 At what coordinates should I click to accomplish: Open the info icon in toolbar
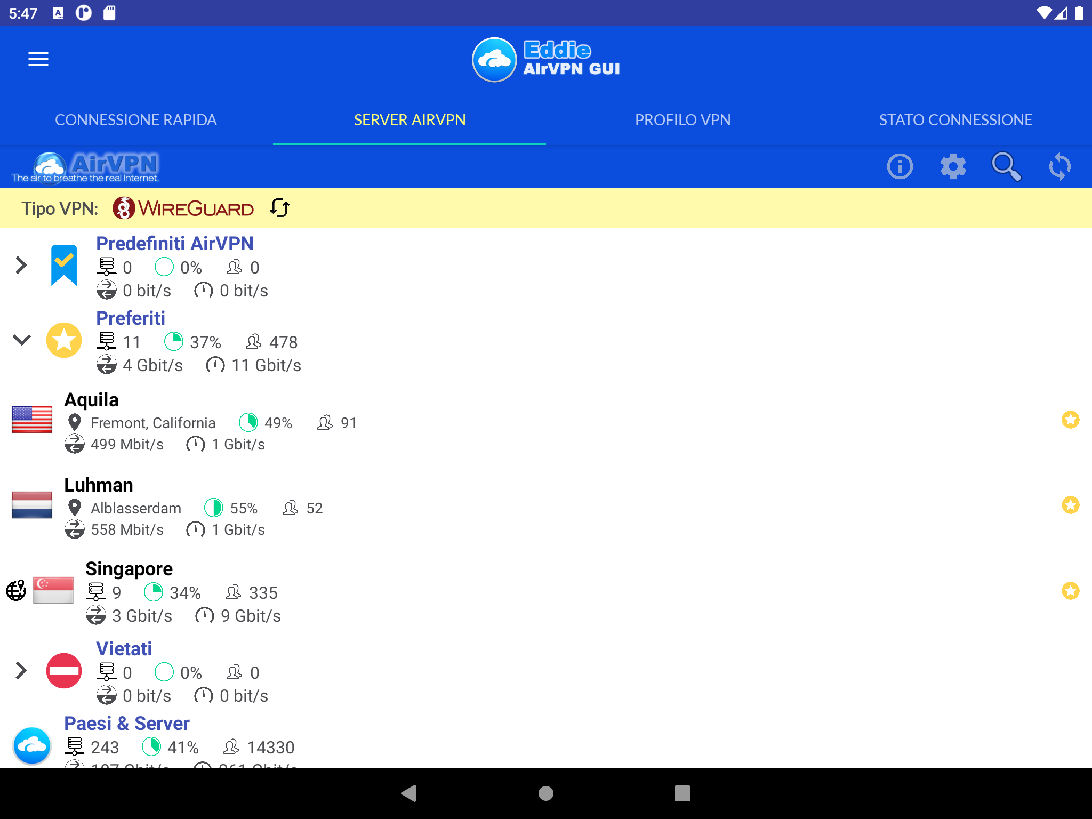coord(900,166)
